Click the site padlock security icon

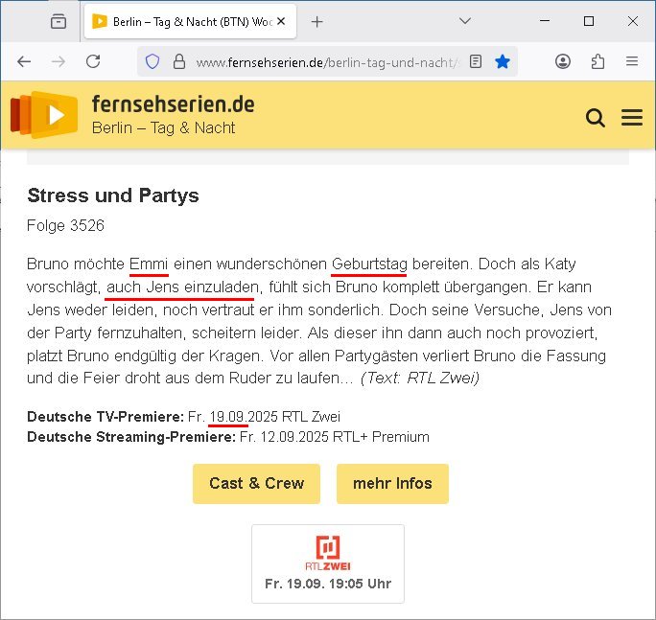pos(178,61)
